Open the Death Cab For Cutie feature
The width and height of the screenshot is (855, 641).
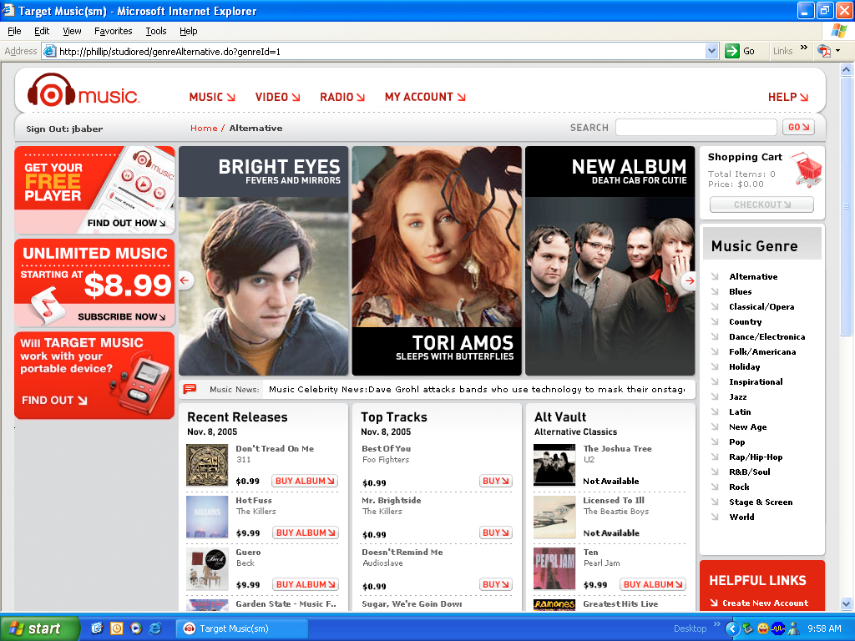(610, 260)
